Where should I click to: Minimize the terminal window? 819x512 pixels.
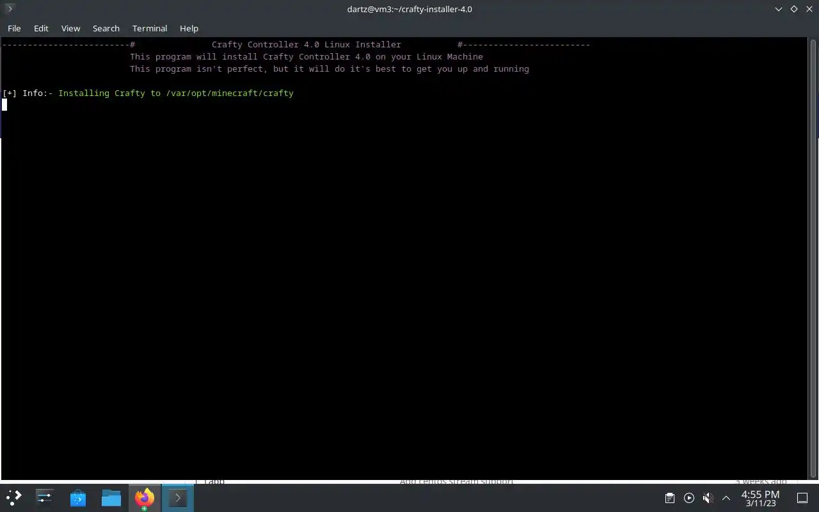779,9
